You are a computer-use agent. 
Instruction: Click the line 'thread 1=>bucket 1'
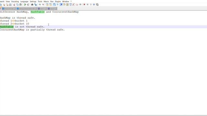coord(14,21)
